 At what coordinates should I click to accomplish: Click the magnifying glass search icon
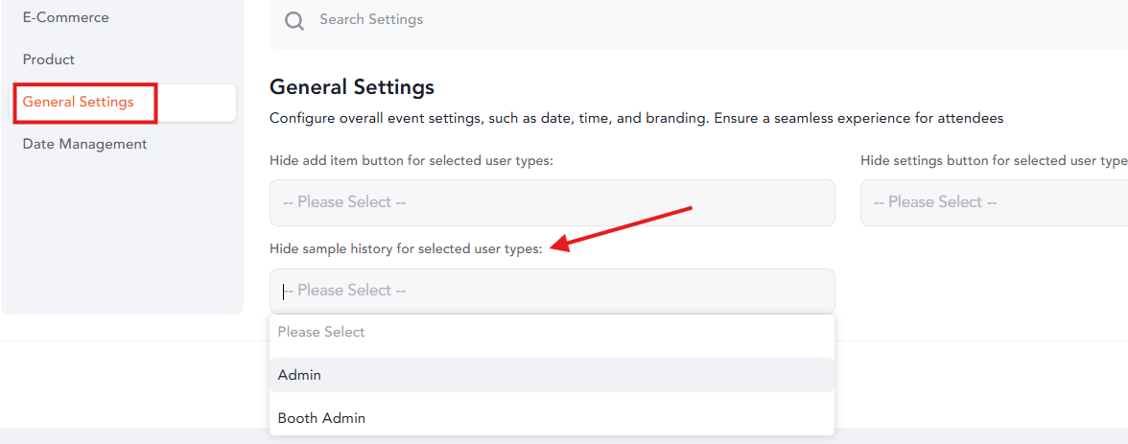[294, 20]
